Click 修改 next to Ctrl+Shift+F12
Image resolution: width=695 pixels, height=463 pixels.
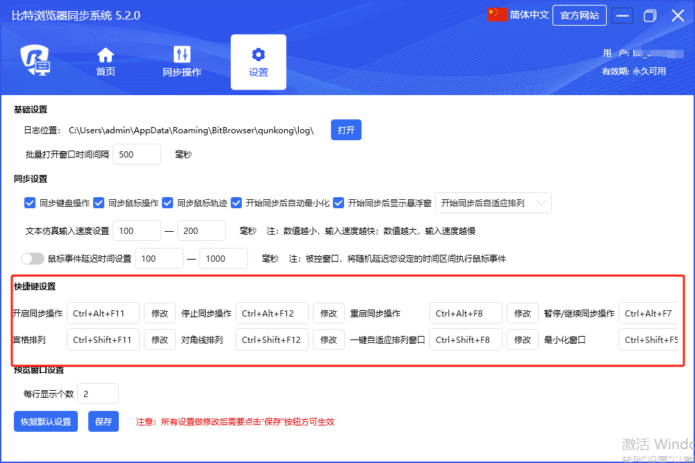(x=328, y=339)
